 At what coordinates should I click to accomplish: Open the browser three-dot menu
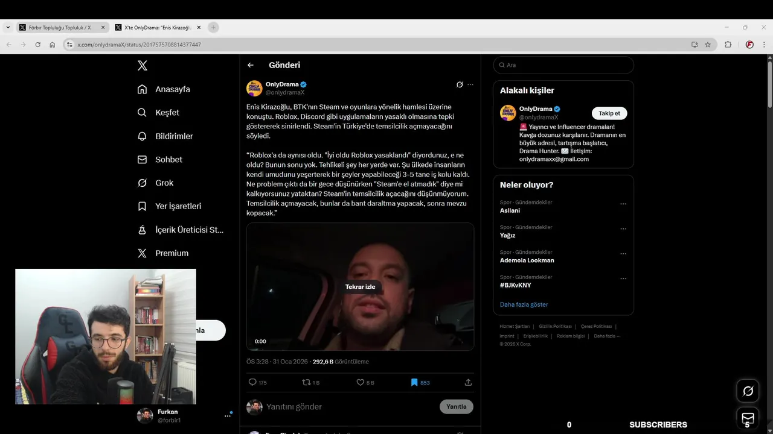pyautogui.click(x=765, y=45)
